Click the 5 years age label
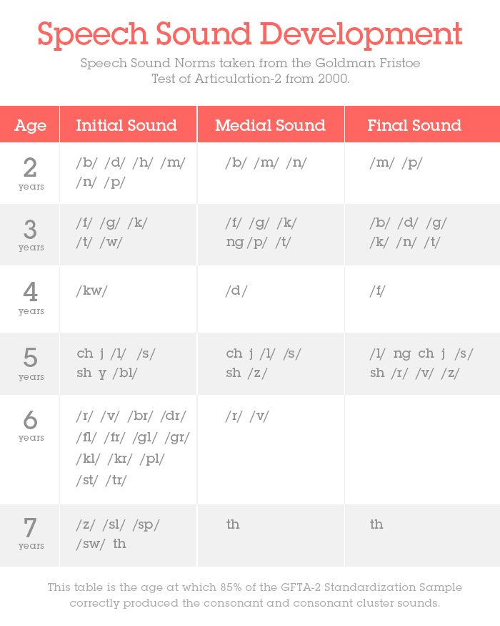500x626 pixels. [31, 363]
